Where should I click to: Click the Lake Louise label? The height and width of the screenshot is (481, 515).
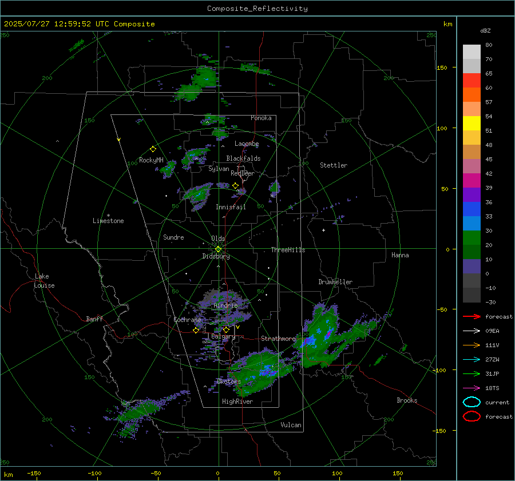[44, 281]
